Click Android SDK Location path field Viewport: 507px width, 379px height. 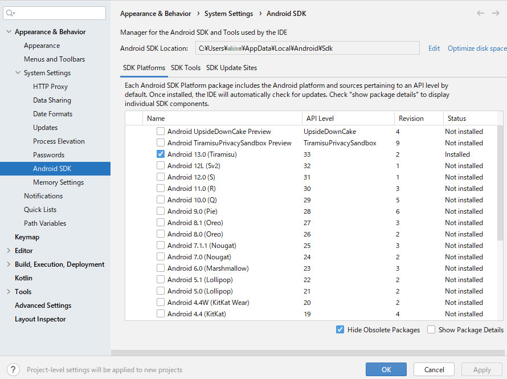pos(307,48)
